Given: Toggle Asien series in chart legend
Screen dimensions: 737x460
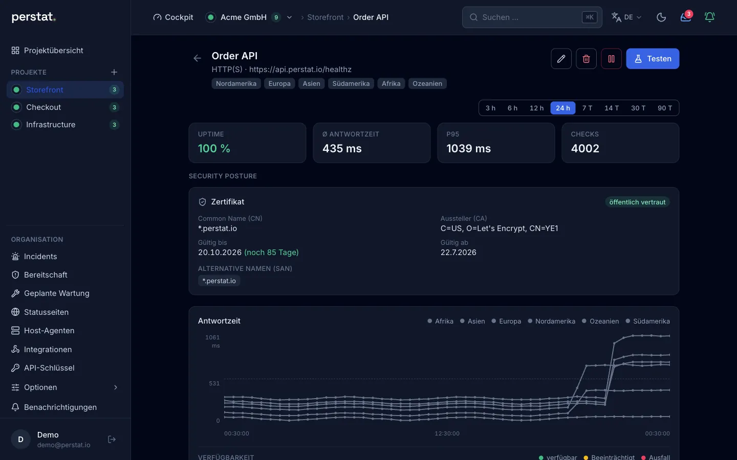Looking at the screenshot, I should tap(472, 321).
